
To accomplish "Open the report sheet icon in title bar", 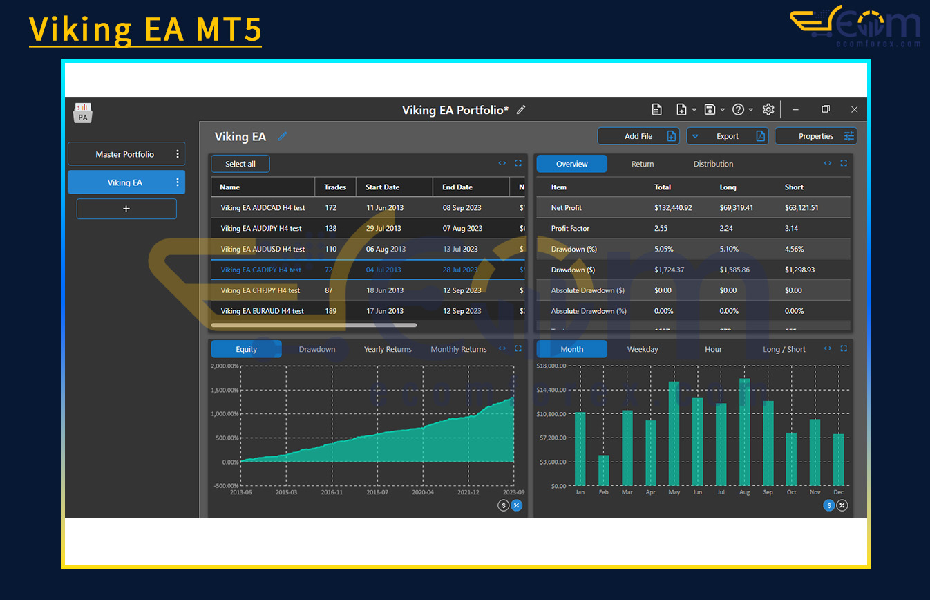I will pos(656,110).
